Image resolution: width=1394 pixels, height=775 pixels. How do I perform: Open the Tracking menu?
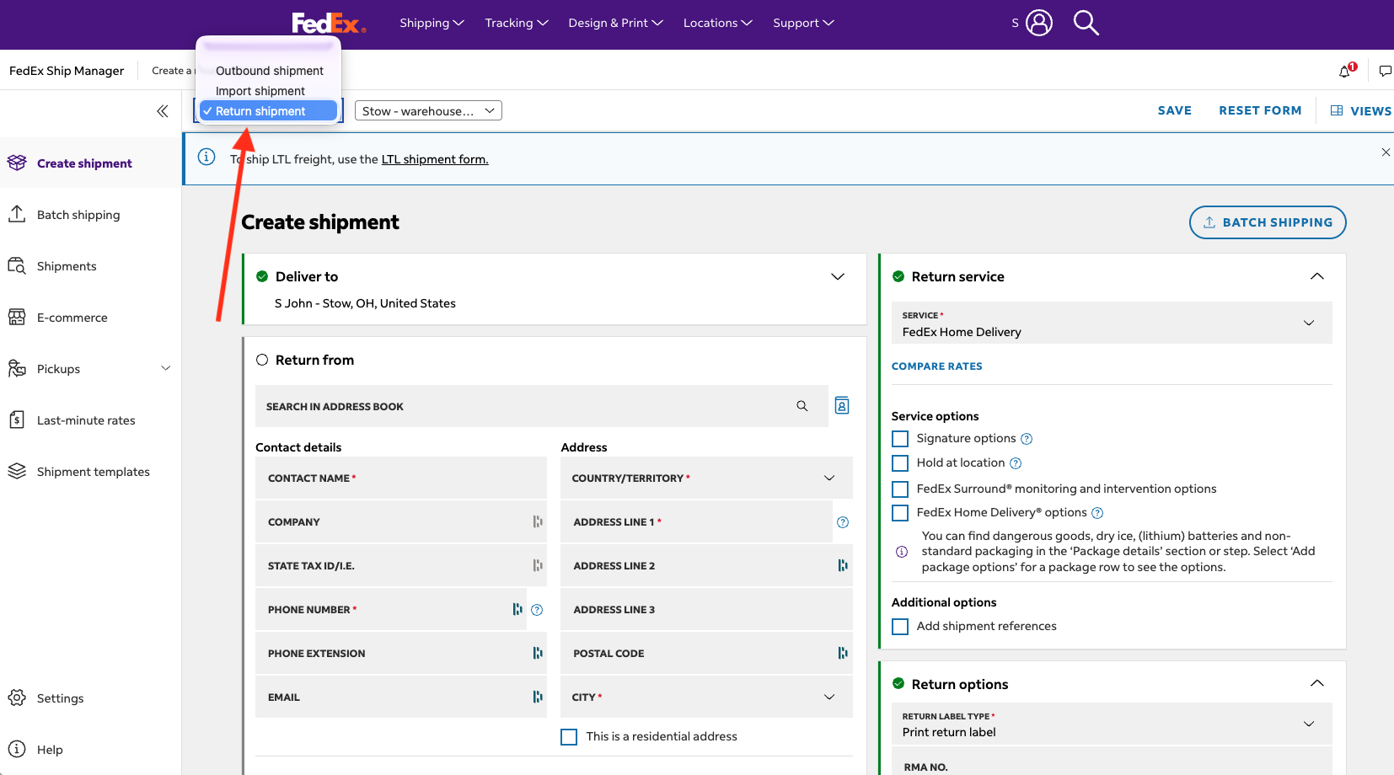pos(517,23)
